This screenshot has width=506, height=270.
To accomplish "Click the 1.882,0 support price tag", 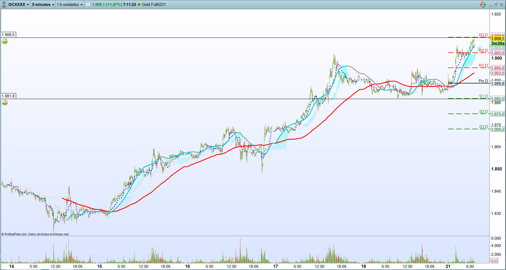I will pyautogui.click(x=498, y=99).
